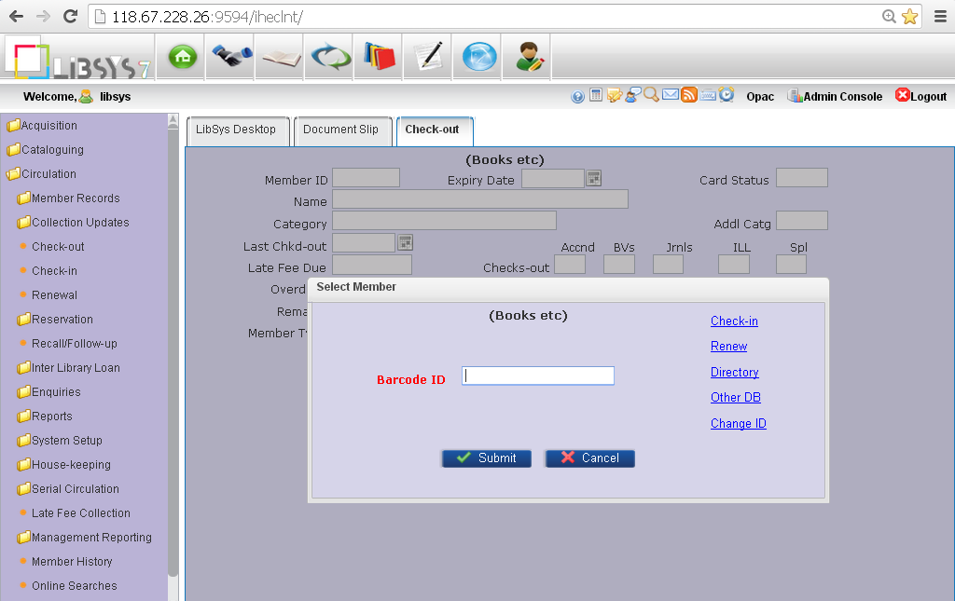Click the email envelope icon

click(671, 96)
